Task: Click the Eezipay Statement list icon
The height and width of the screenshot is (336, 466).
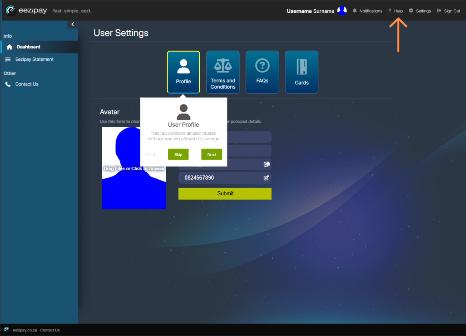Action: 8,59
